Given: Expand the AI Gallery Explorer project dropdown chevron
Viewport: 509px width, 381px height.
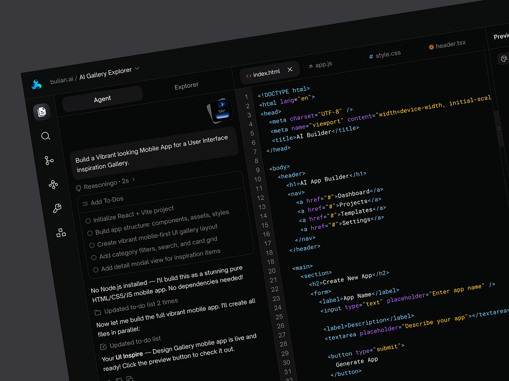Looking at the screenshot, I should tap(137, 68).
